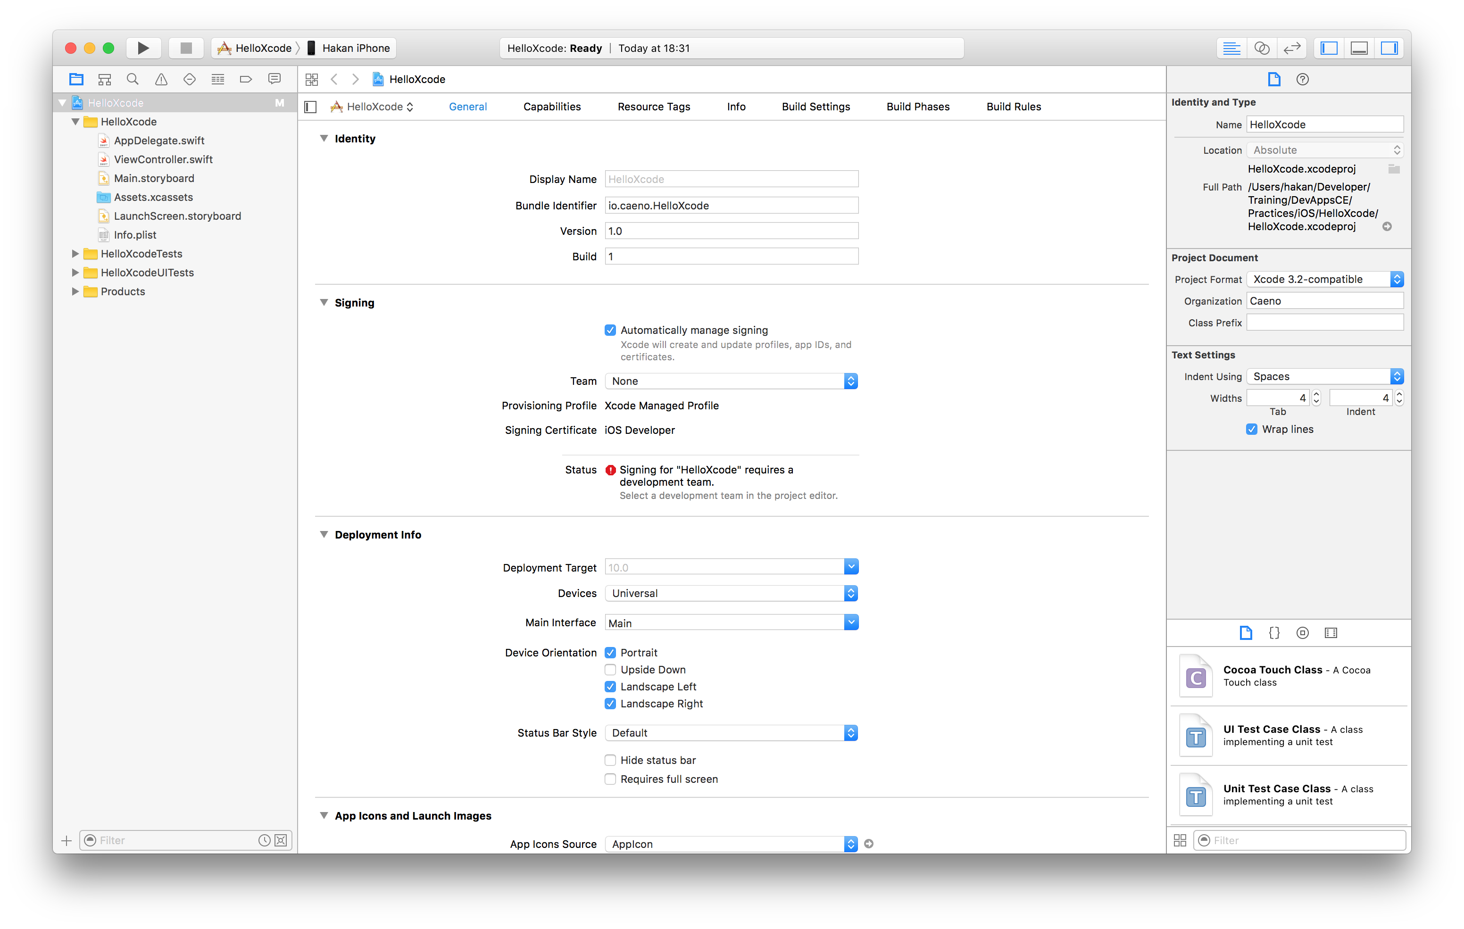Enable Upside Down orientation checkbox
Image resolution: width=1464 pixels, height=929 pixels.
pyautogui.click(x=610, y=669)
